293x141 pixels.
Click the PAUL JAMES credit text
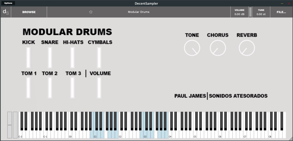pyautogui.click(x=190, y=96)
